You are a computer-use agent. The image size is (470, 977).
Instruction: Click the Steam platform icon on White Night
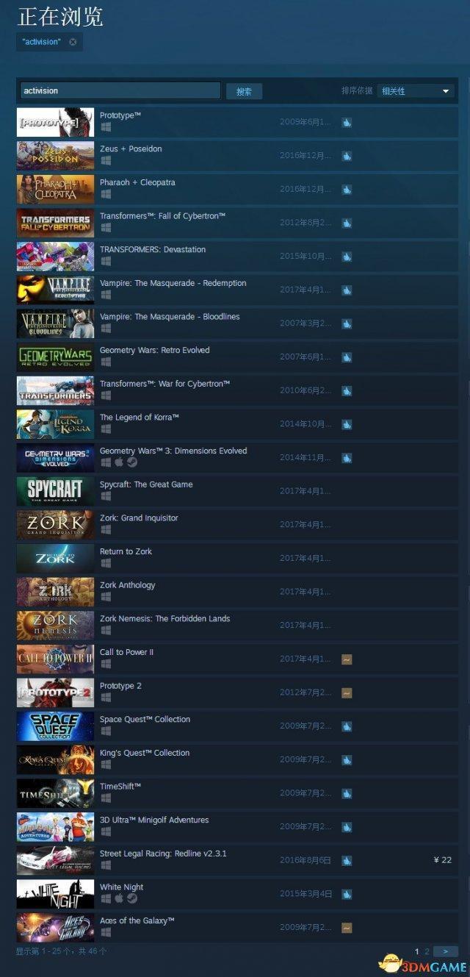click(x=131, y=898)
